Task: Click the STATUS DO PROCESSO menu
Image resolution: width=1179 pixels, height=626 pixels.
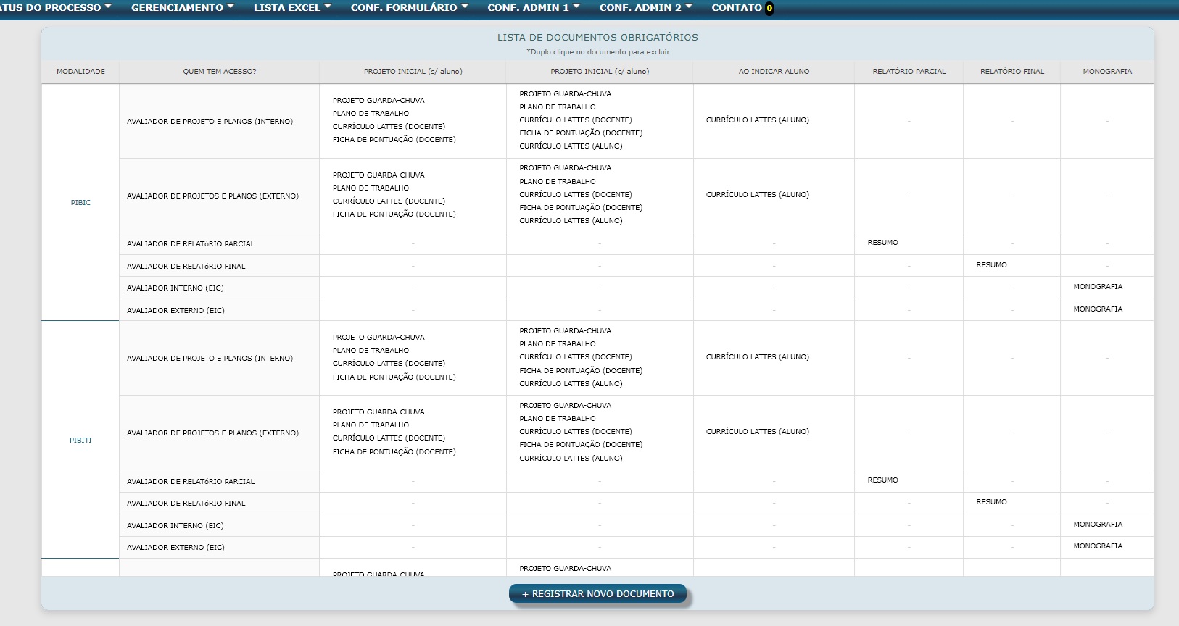Action: (x=54, y=8)
